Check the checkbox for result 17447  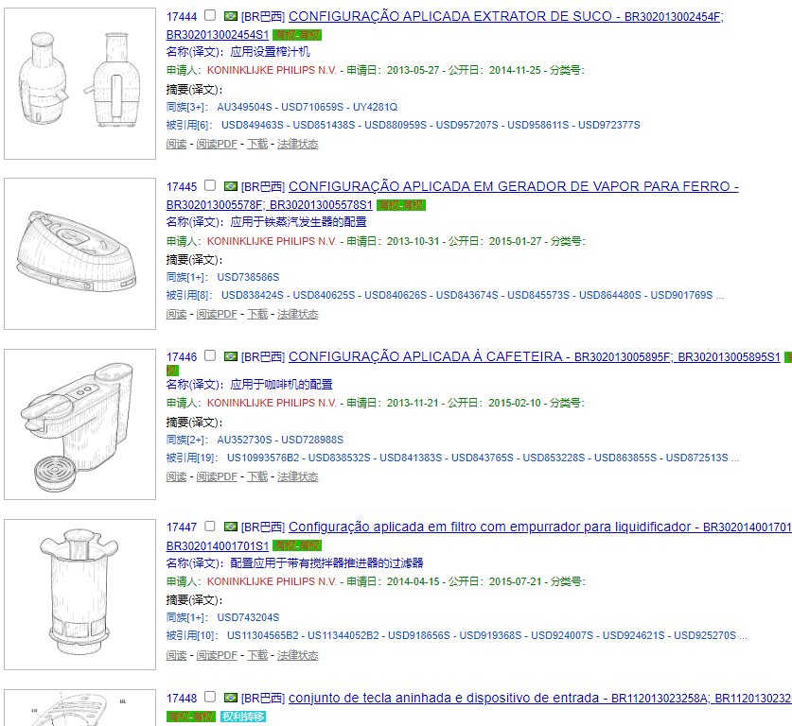[210, 527]
